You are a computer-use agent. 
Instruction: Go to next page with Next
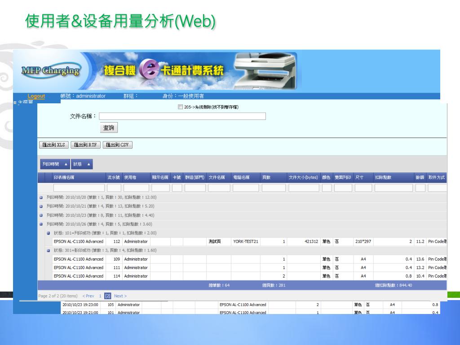pos(120,296)
